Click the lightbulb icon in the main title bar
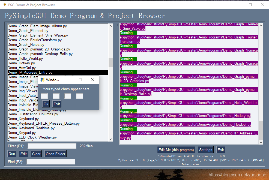 5,5
